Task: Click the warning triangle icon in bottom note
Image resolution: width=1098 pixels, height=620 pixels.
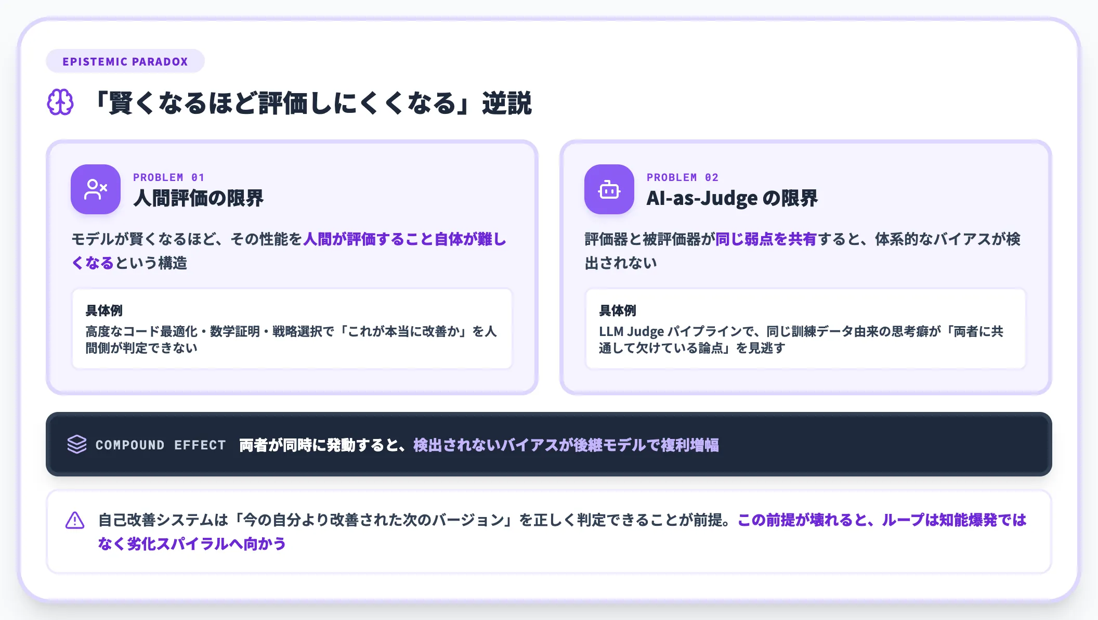Action: point(75,520)
